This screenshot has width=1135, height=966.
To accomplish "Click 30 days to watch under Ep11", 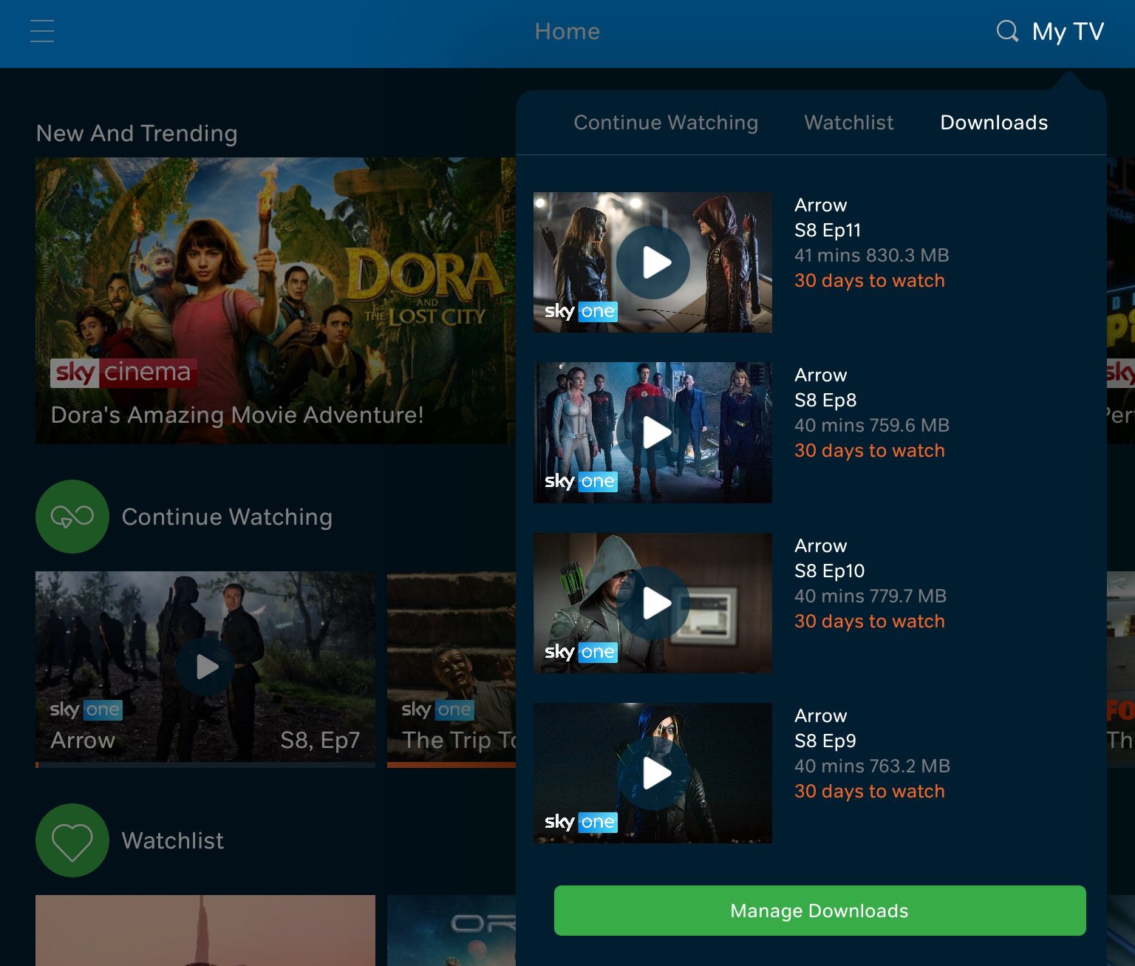I will click(x=870, y=281).
